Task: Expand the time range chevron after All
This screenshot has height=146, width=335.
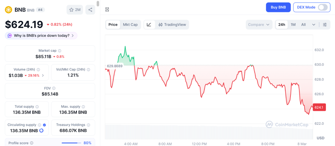Action: 314,25
